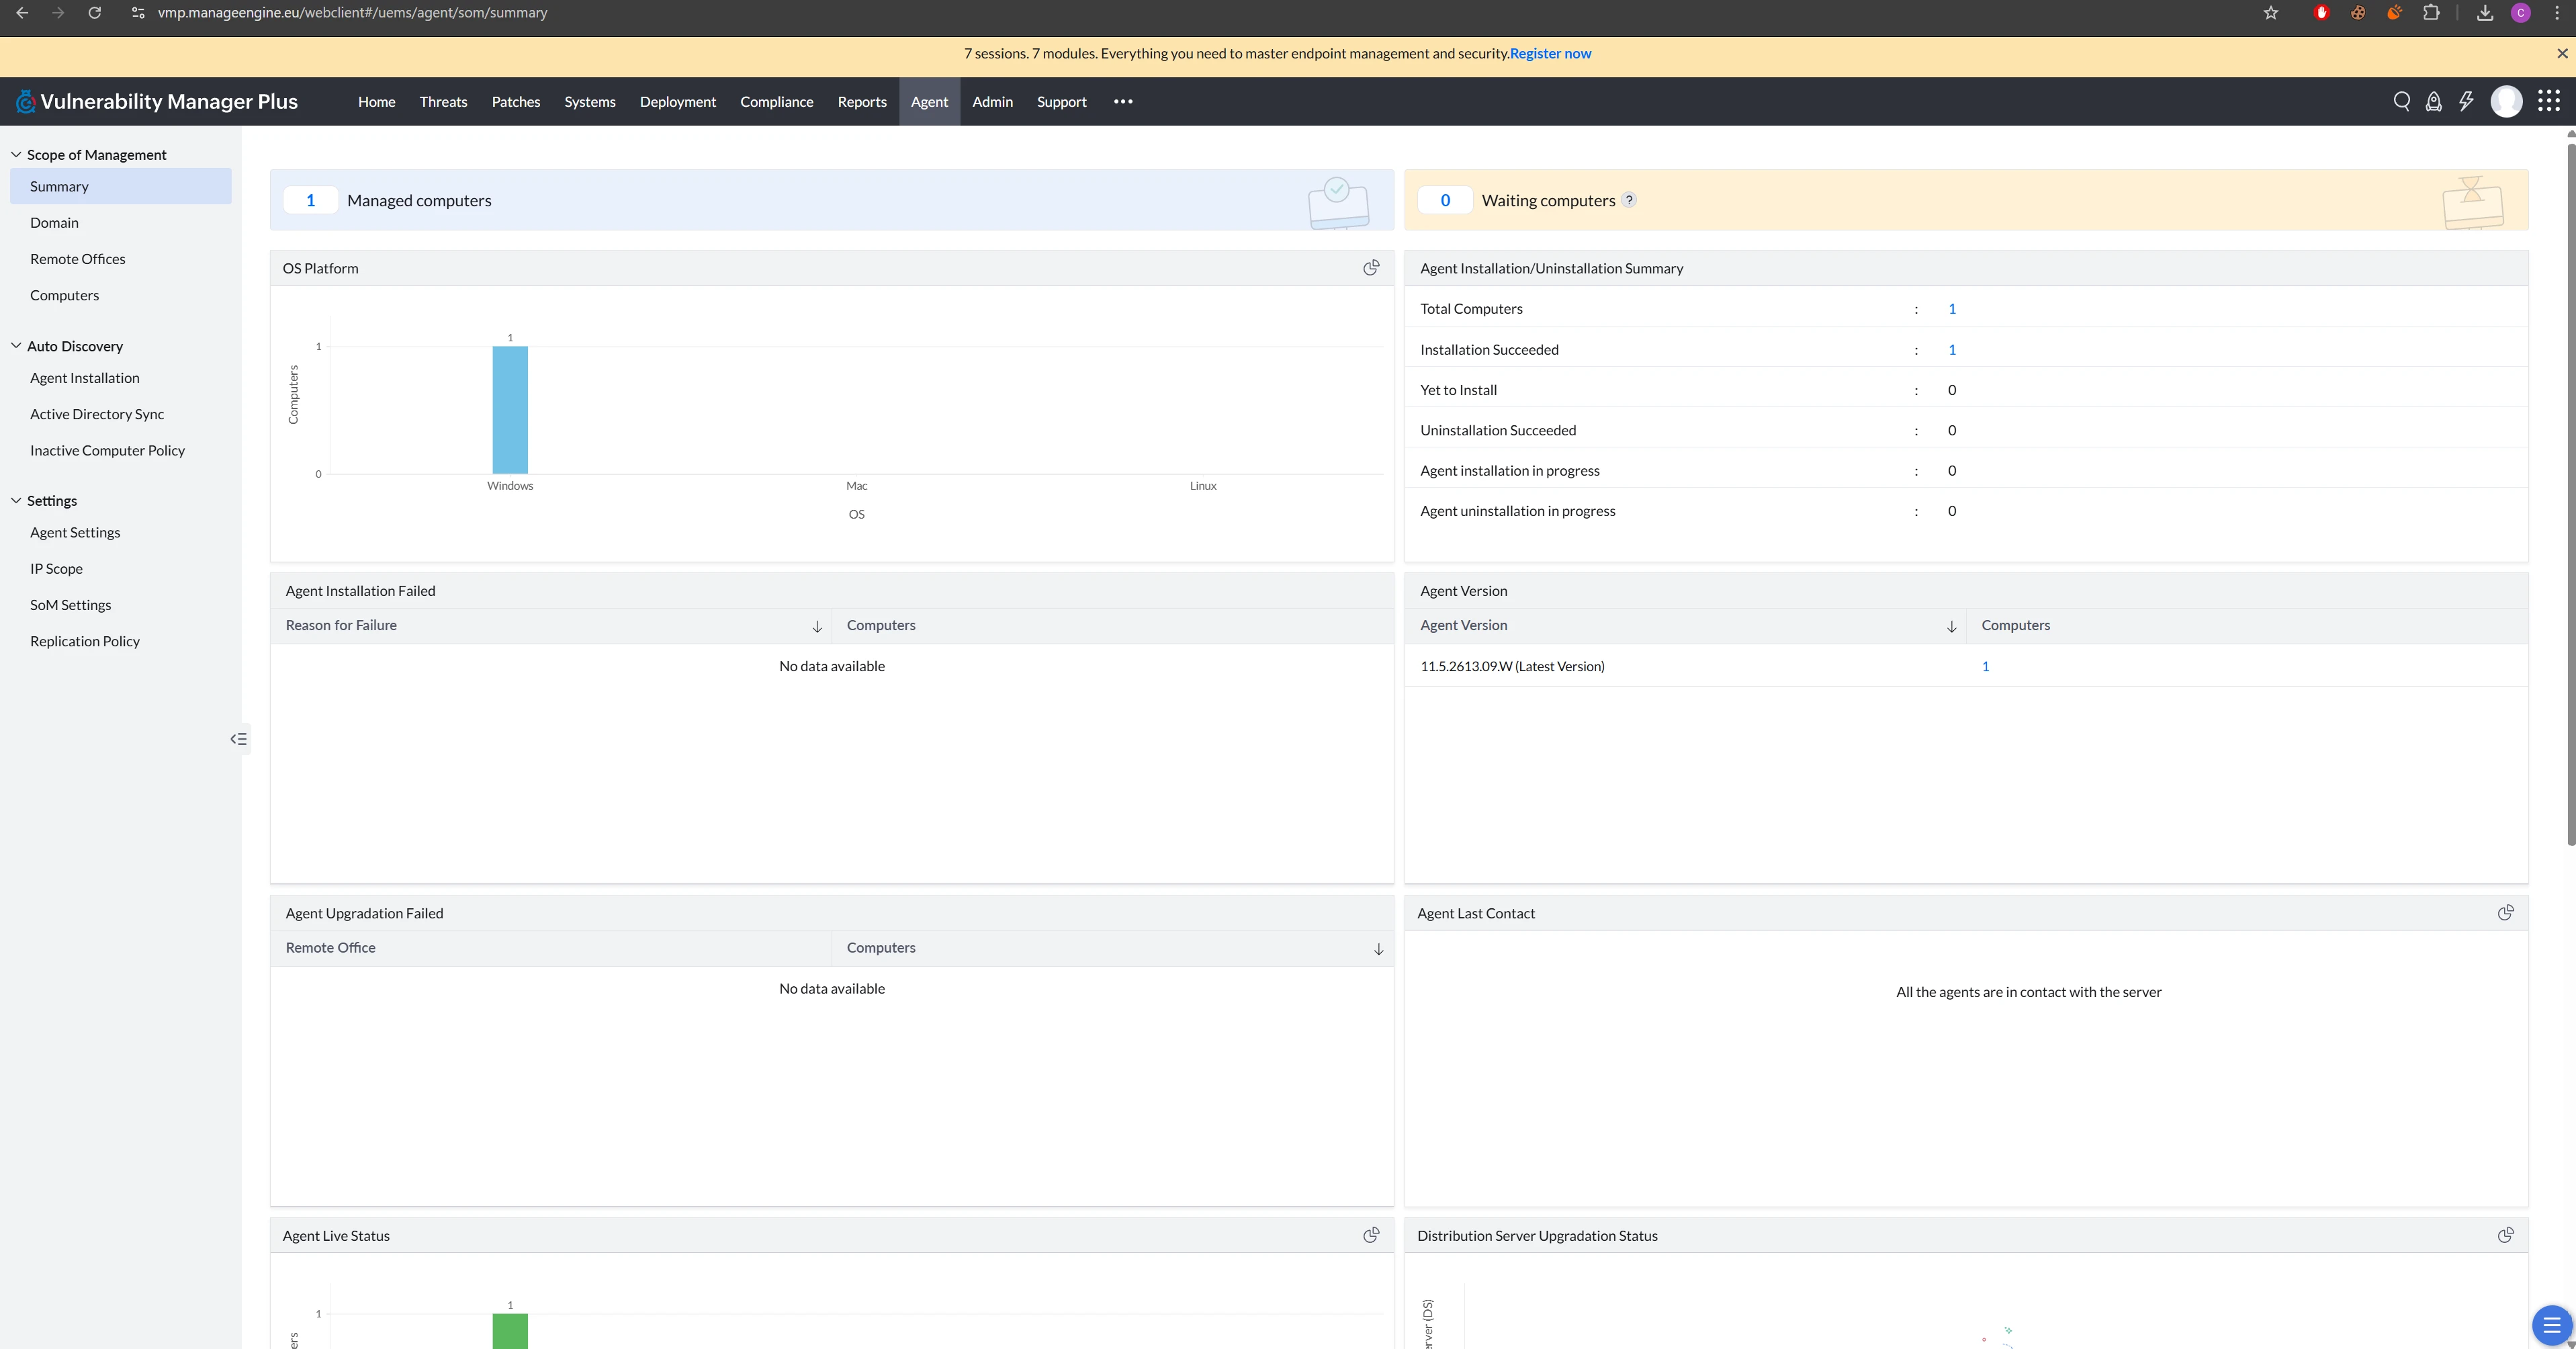The image size is (2576, 1349).
Task: Open the Reports tab
Action: pos(862,101)
